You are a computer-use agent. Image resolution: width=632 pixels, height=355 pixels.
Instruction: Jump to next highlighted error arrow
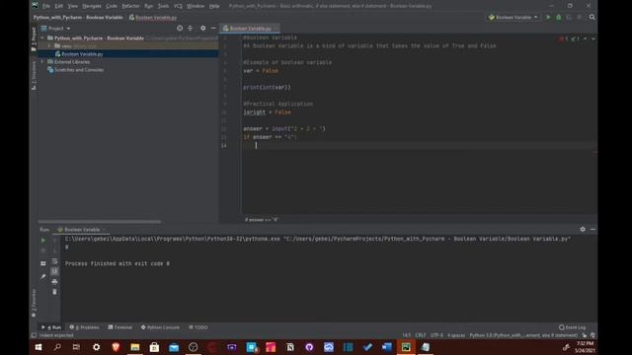click(x=592, y=38)
